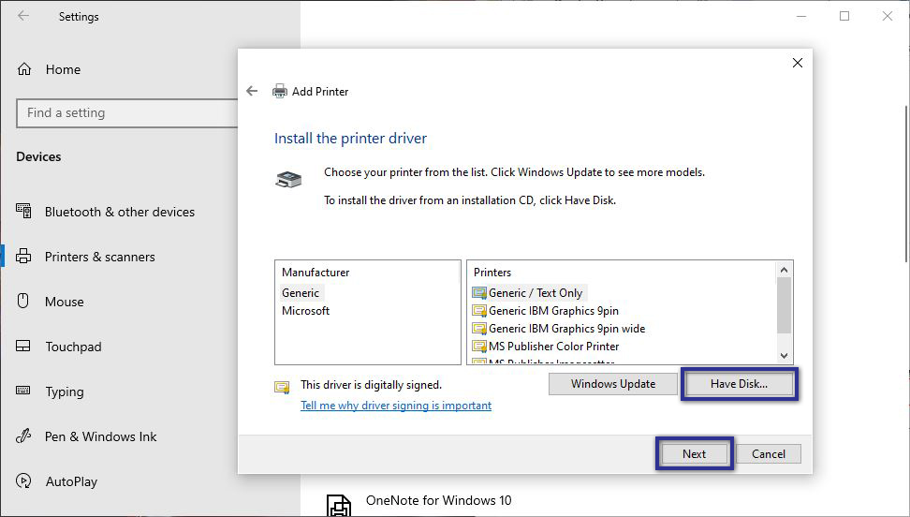Select the Microsoft manufacturer
The width and height of the screenshot is (910, 517).
tap(305, 311)
